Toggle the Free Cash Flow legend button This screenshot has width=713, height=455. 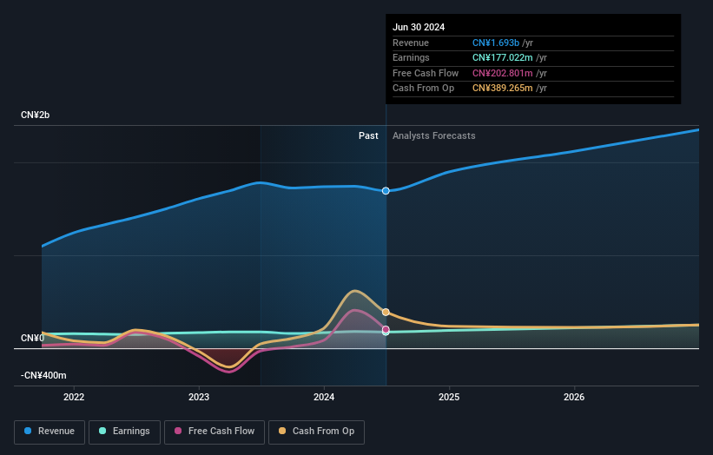coord(215,432)
